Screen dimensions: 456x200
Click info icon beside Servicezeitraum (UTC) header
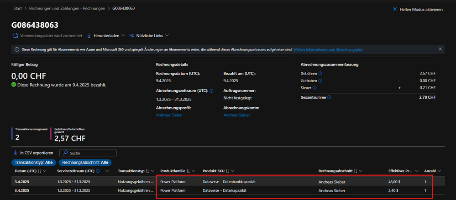point(98,171)
